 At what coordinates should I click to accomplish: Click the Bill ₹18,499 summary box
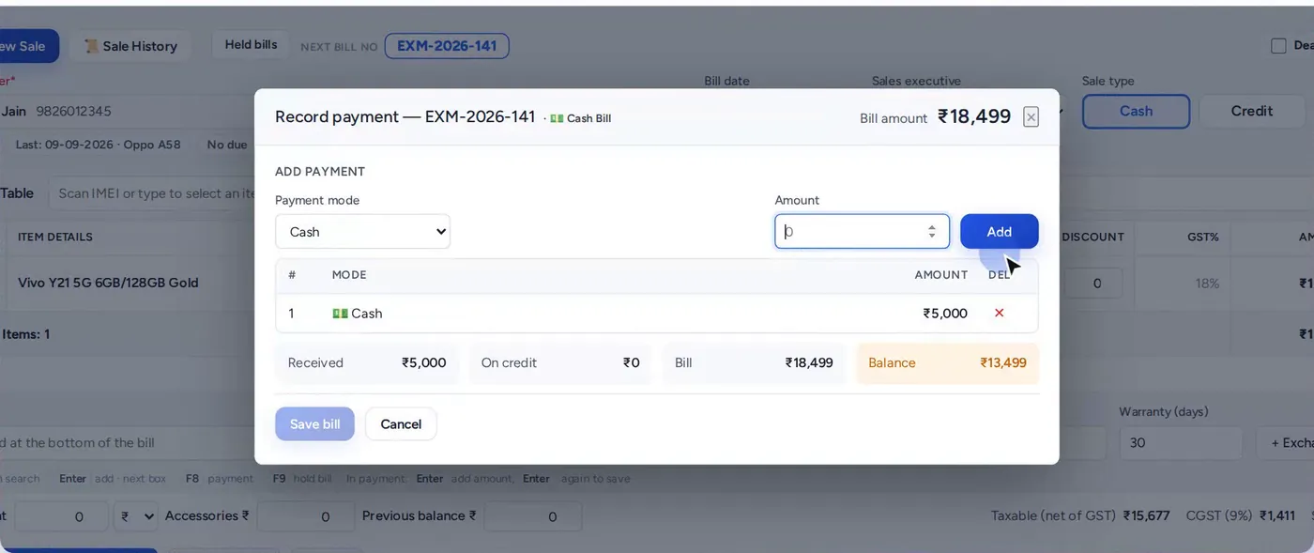point(754,363)
